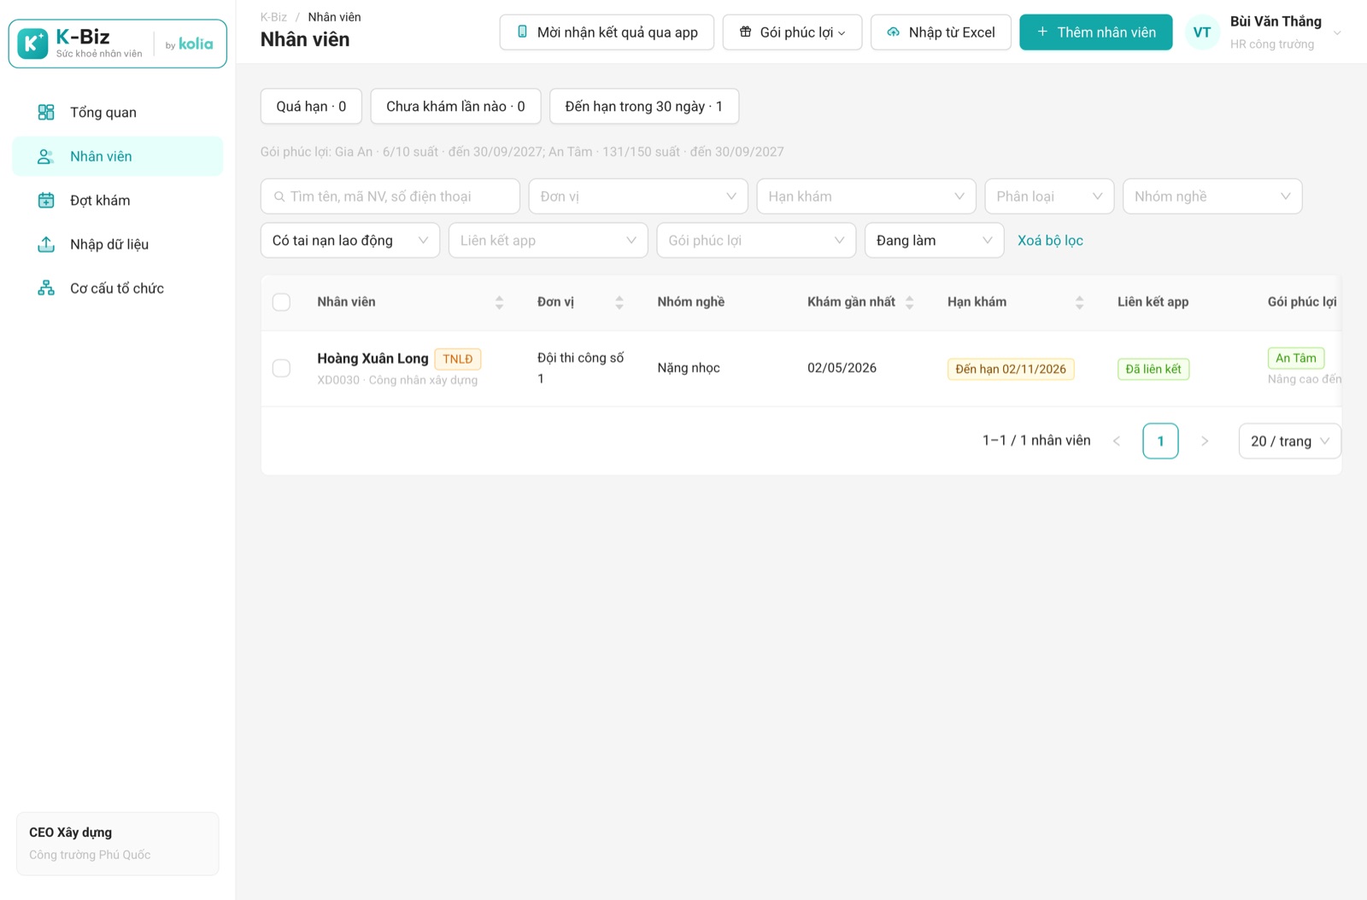
Task: Open the Có tai nạn lao động dropdown
Action: click(x=350, y=241)
